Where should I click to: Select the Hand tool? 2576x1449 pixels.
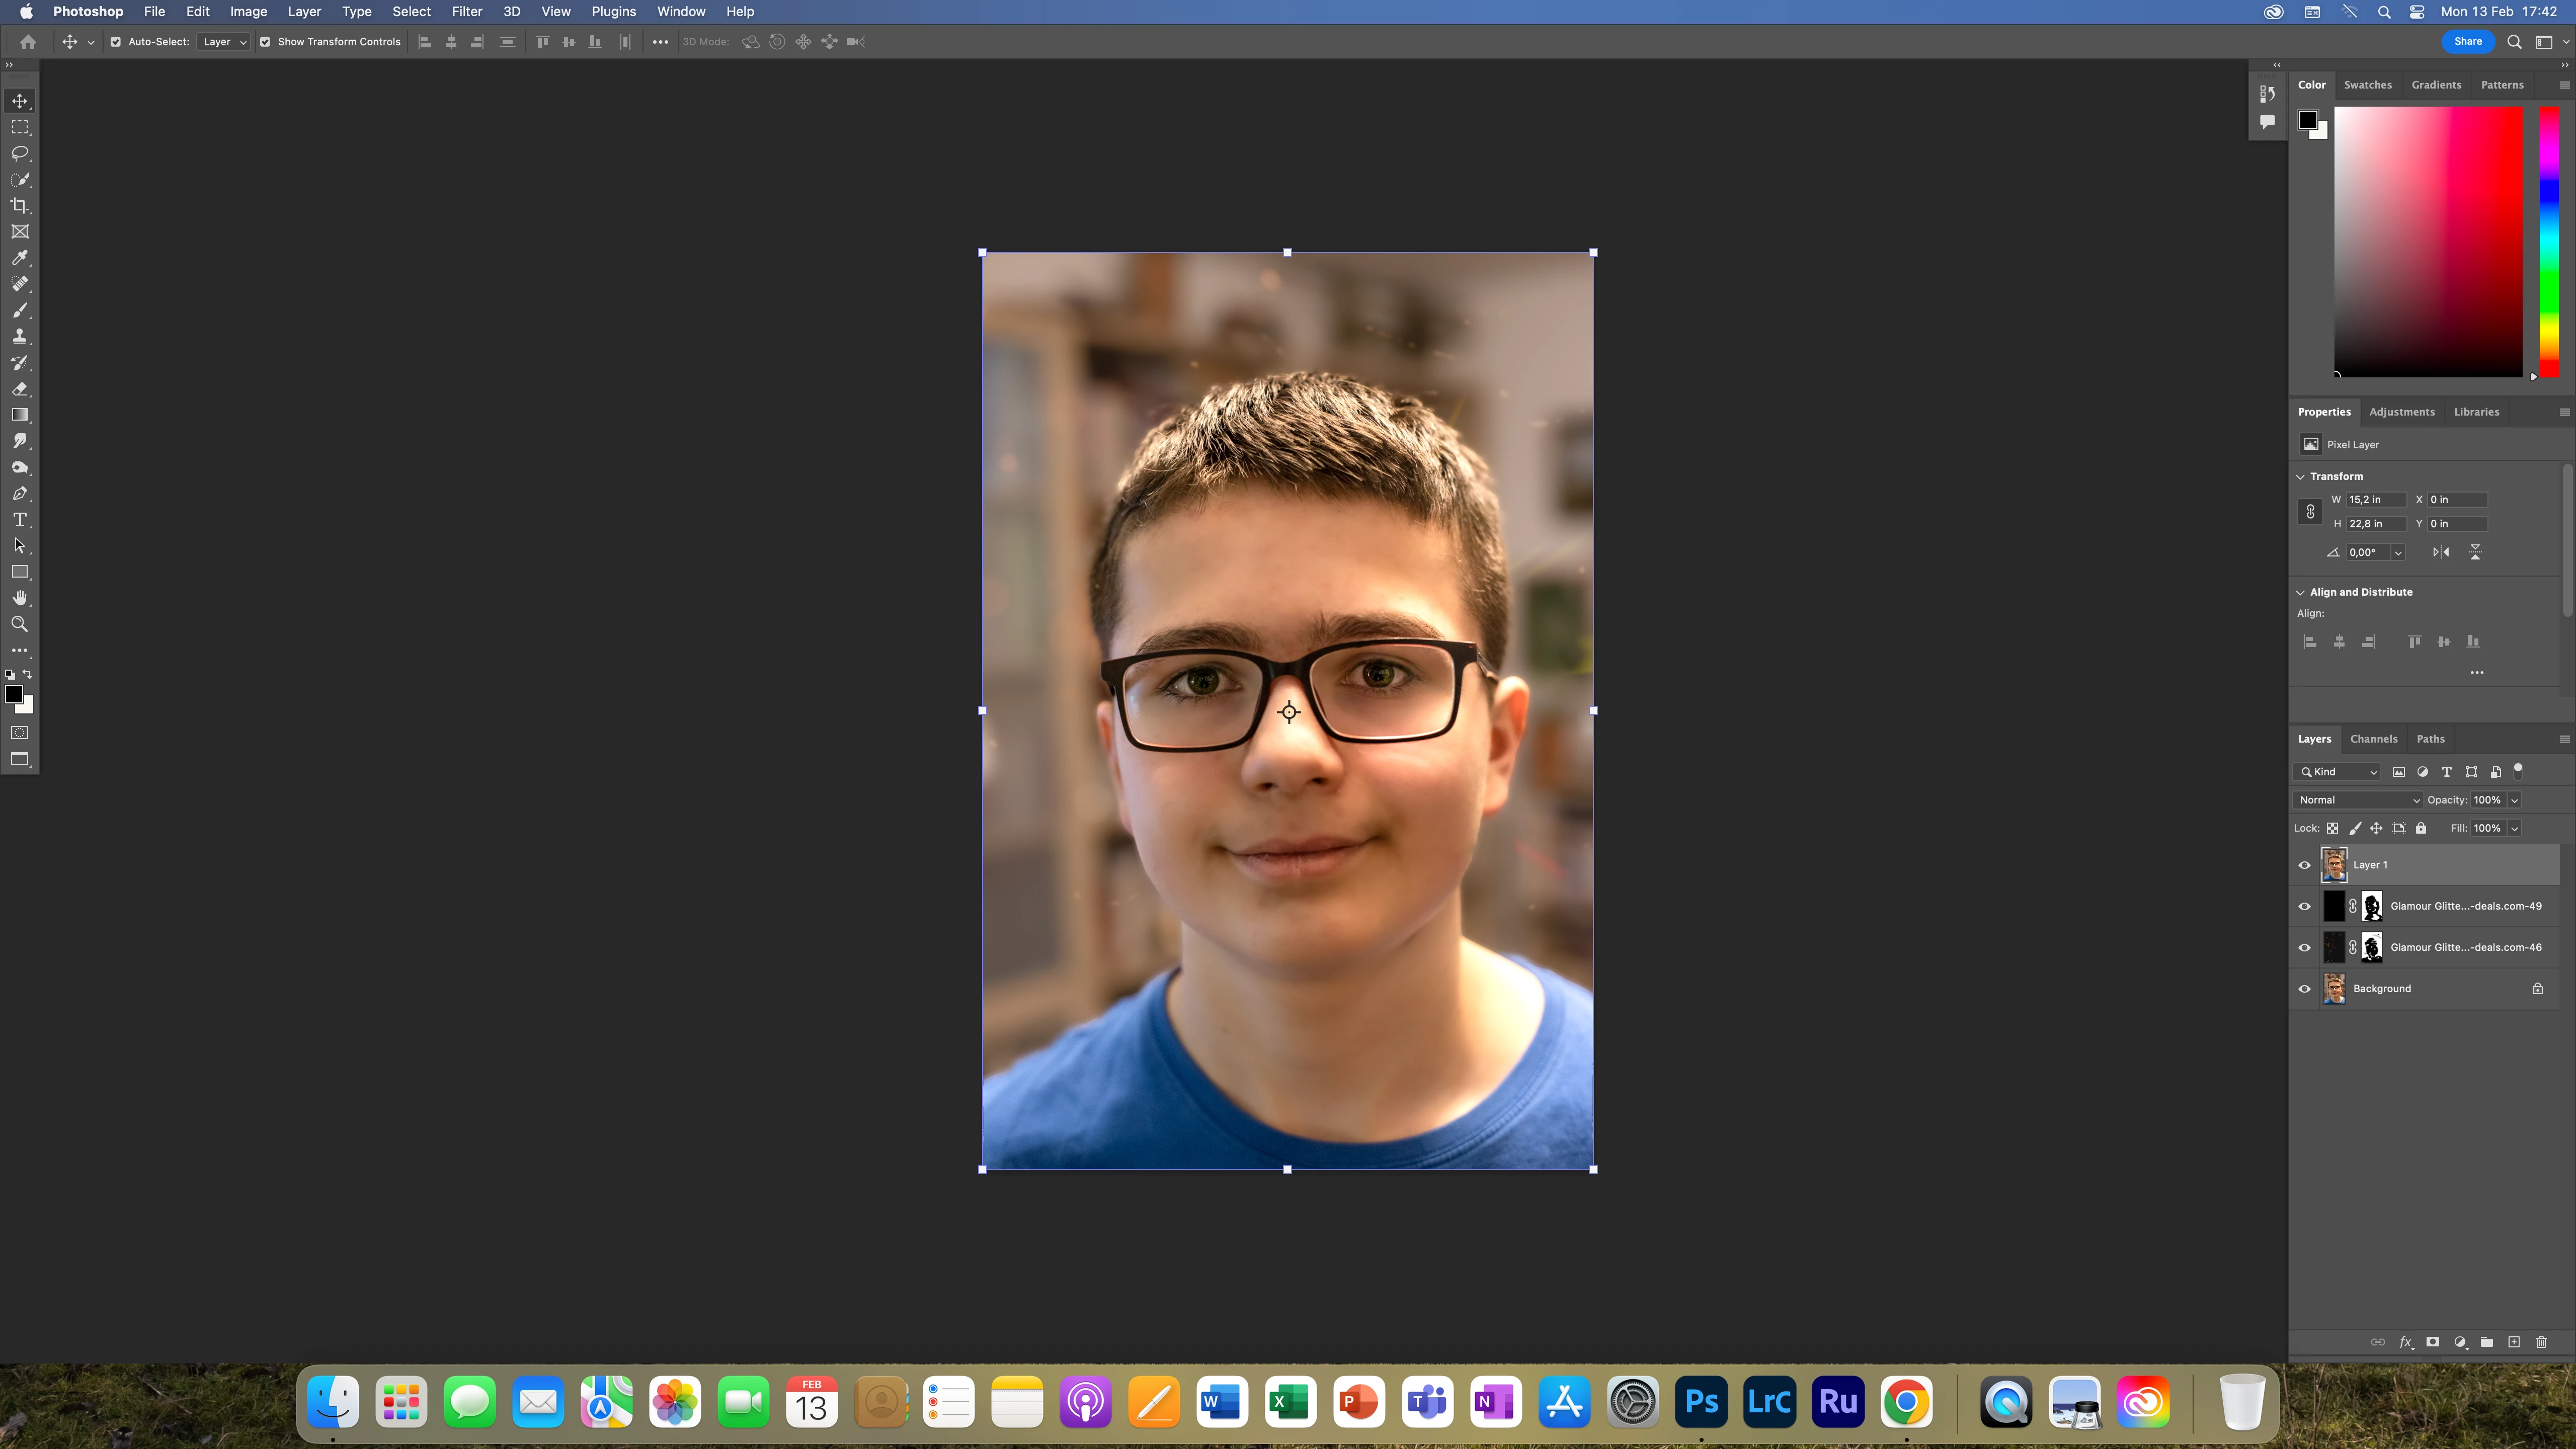pyautogui.click(x=20, y=598)
